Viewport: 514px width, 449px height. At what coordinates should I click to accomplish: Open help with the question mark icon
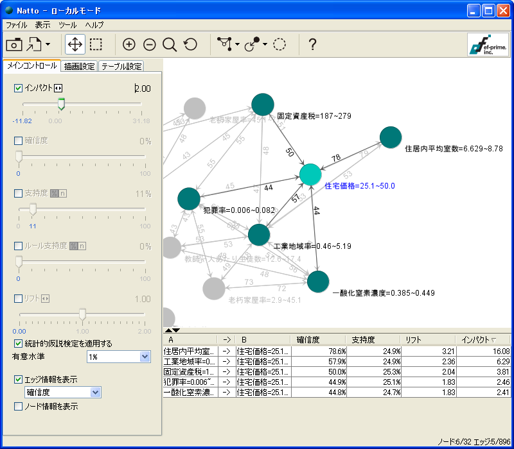click(312, 44)
